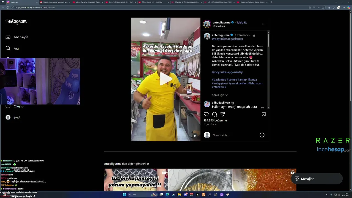The width and height of the screenshot is (352, 198).
Task: Open the Mesajlar messages button
Action: (317, 179)
